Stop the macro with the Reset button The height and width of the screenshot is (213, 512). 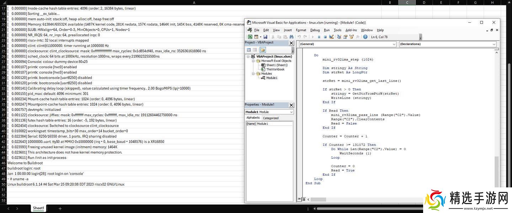(325, 37)
